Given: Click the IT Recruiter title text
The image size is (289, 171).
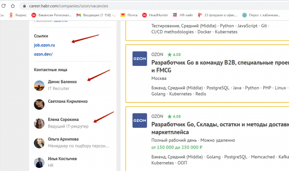Looking at the screenshot, I should click(x=59, y=89).
